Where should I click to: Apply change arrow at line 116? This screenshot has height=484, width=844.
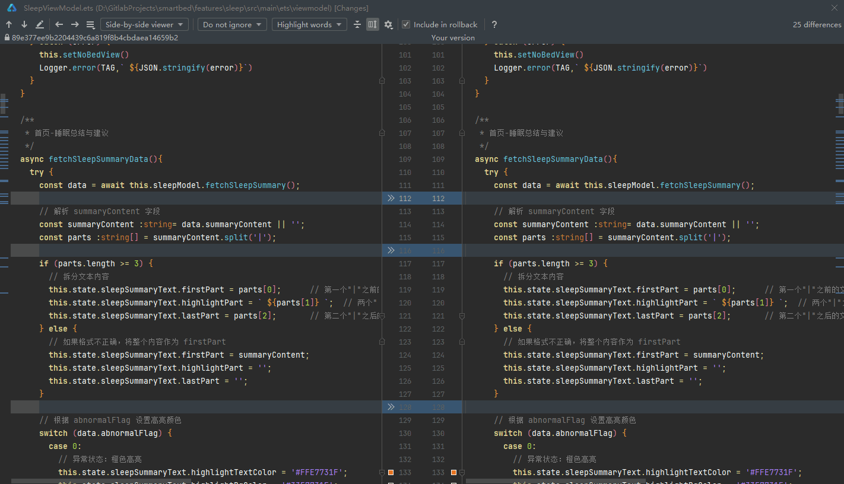[x=391, y=250]
